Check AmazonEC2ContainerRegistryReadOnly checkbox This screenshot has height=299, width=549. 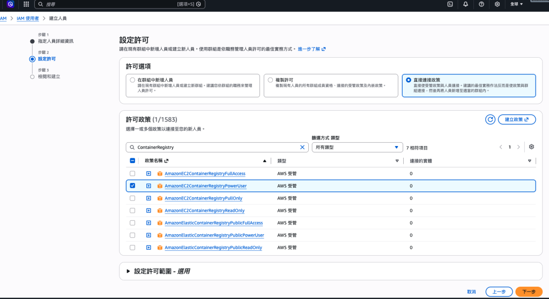(132, 211)
